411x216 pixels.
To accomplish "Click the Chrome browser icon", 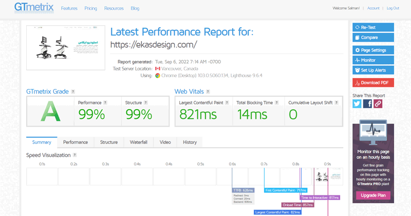I will 158,76.
